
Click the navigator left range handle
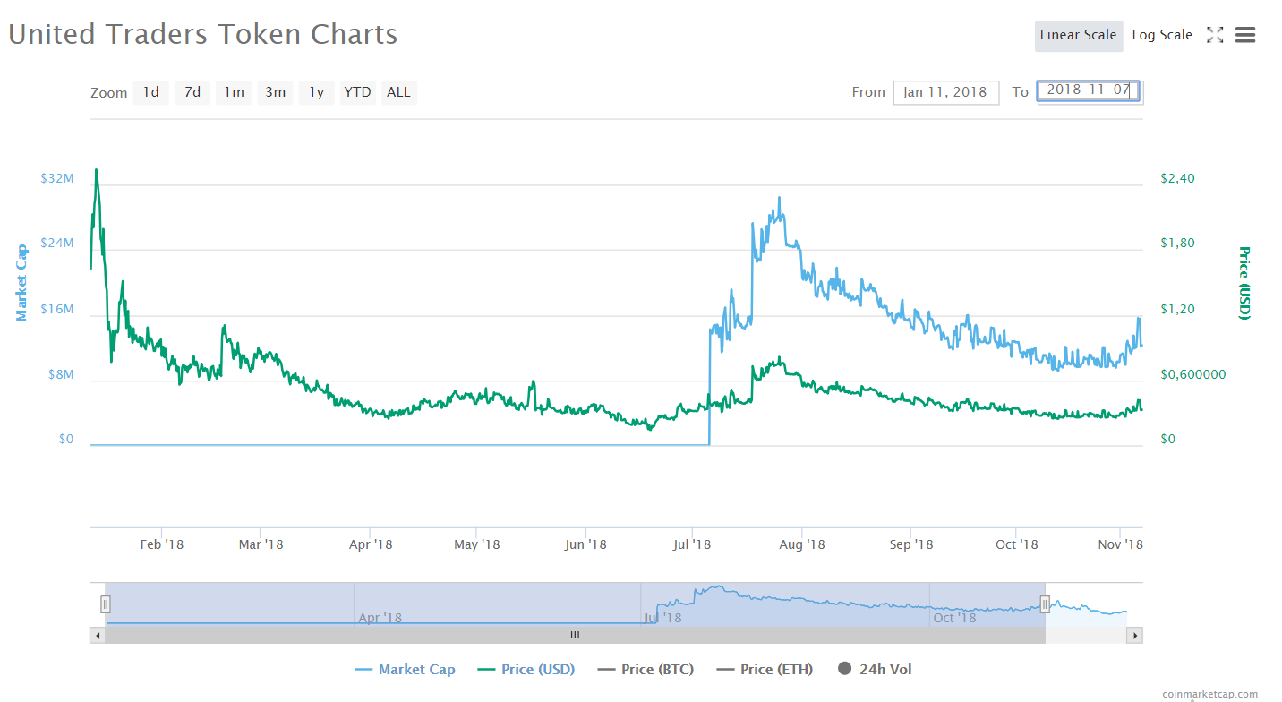coord(105,604)
